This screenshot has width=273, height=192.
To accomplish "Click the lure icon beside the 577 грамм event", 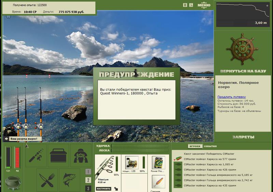I will pyautogui.click(x=177, y=159).
